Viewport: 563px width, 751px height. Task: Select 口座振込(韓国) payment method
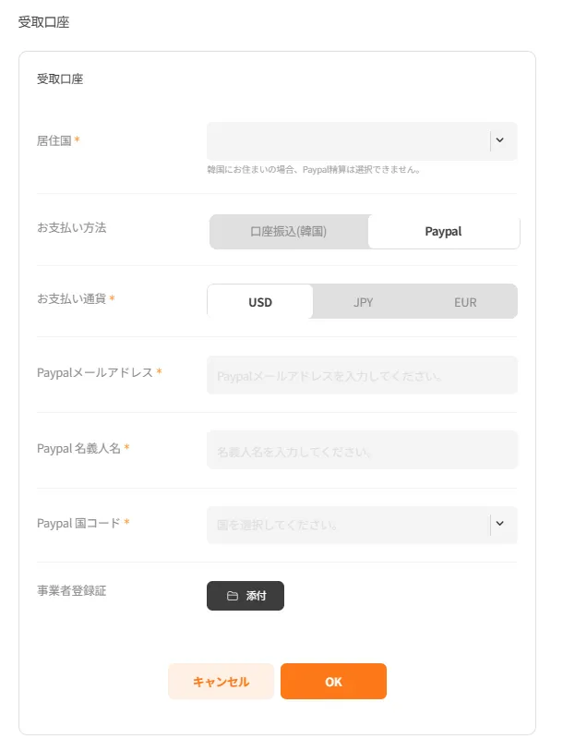click(x=288, y=232)
